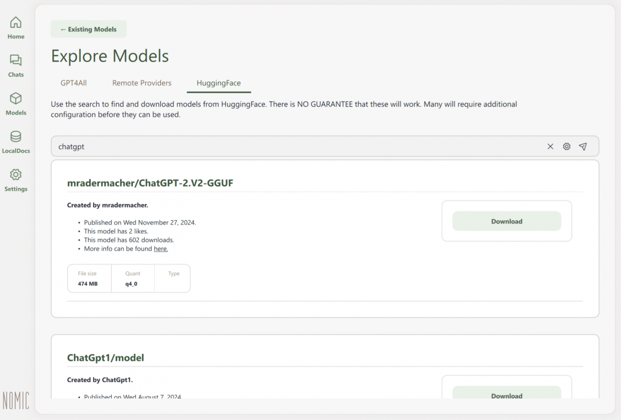The height and width of the screenshot is (420, 621).
Task: Download mradermacher/ChatGPT-2.V2-GGUF model
Action: click(507, 221)
